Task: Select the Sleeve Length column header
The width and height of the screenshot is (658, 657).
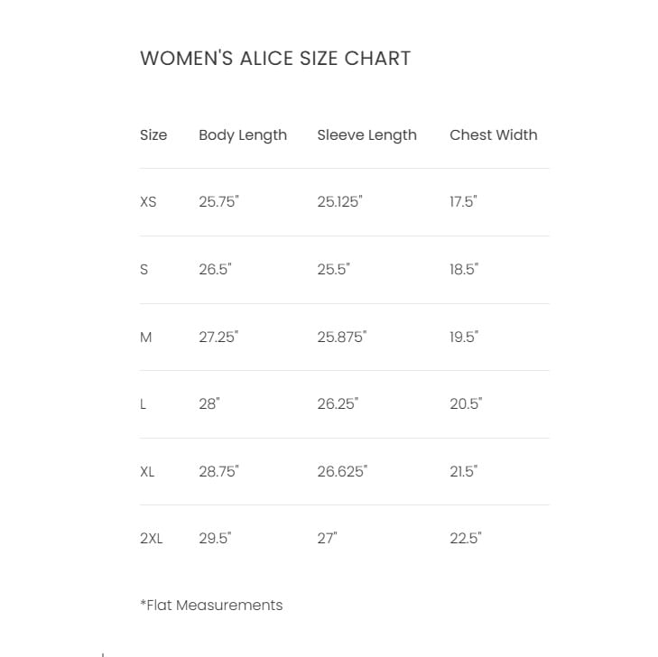Action: coord(366,135)
